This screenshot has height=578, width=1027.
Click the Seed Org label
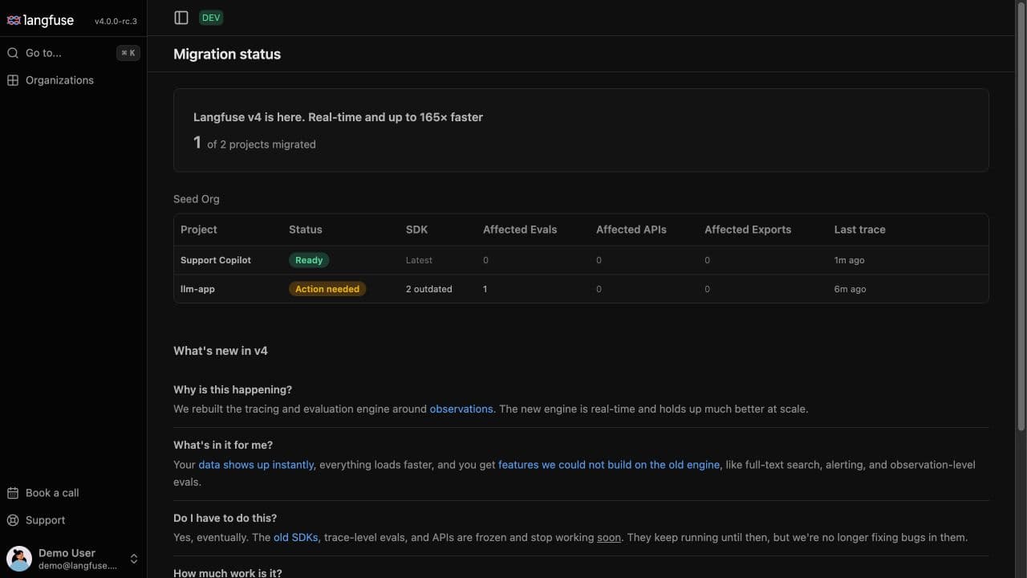(x=197, y=199)
